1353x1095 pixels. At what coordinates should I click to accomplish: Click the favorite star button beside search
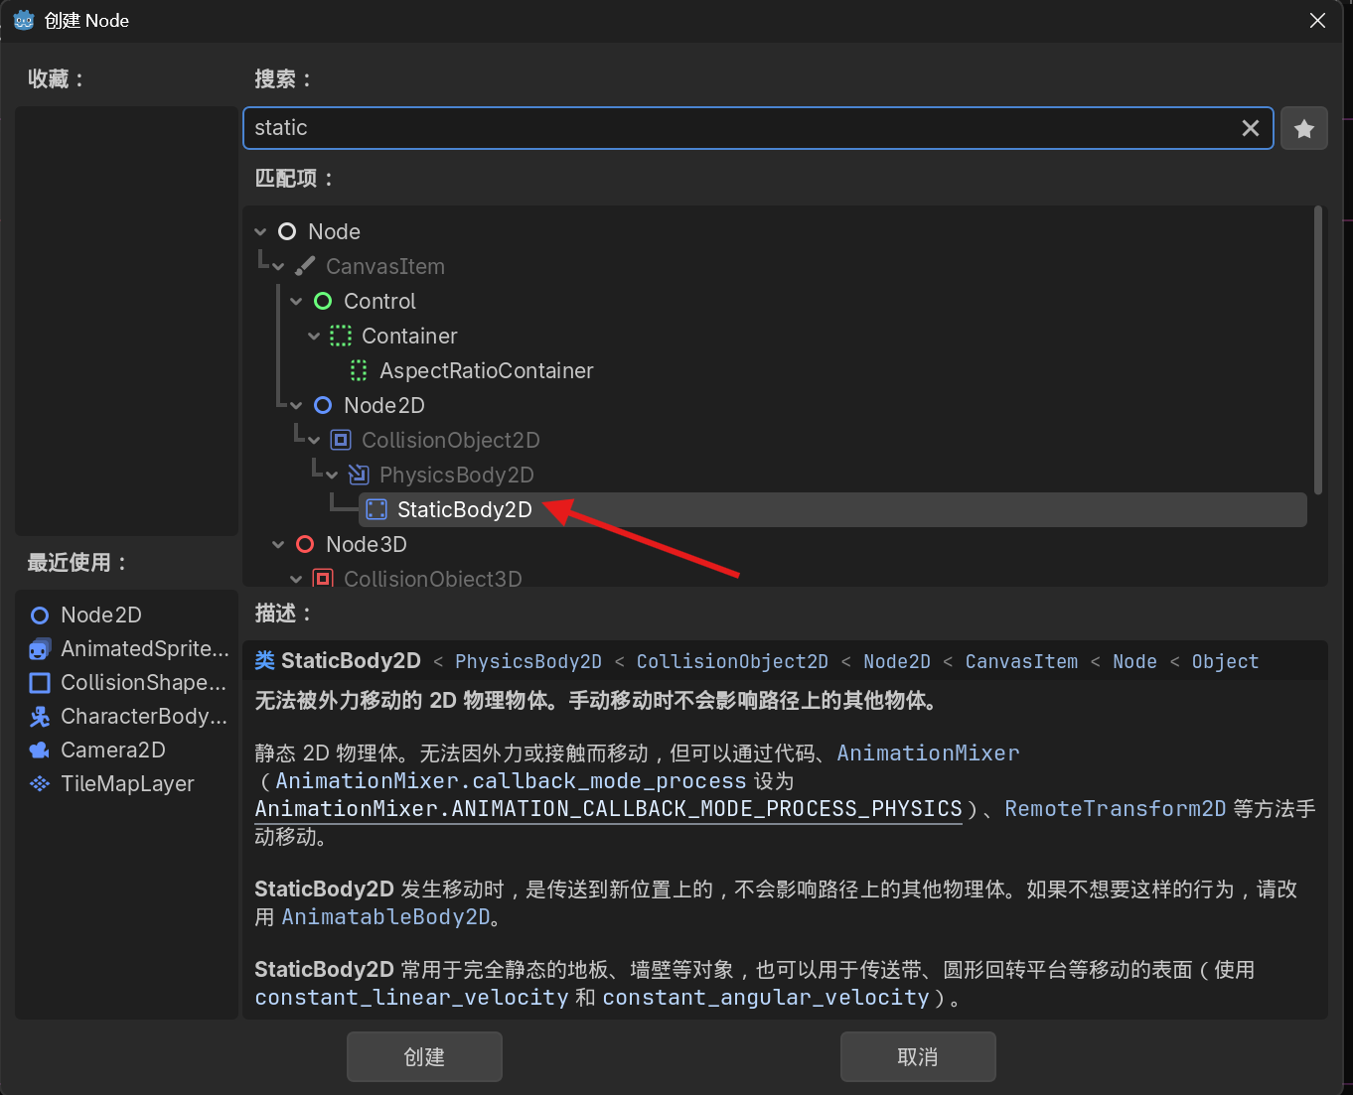(1303, 128)
